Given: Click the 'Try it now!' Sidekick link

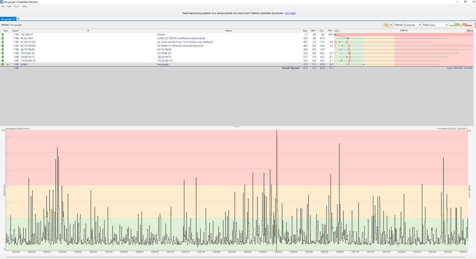Looking at the screenshot, I should point(290,13).
